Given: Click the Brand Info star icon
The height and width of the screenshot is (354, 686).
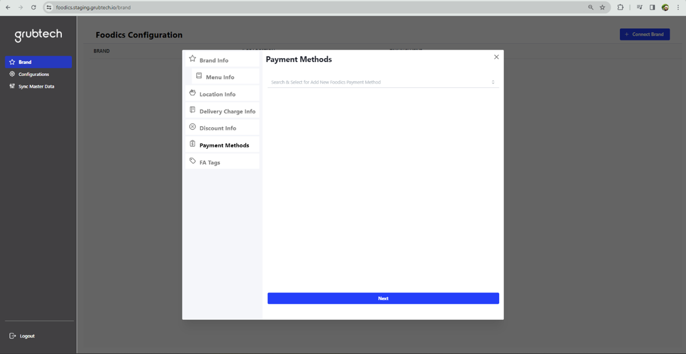Looking at the screenshot, I should pyautogui.click(x=192, y=59).
